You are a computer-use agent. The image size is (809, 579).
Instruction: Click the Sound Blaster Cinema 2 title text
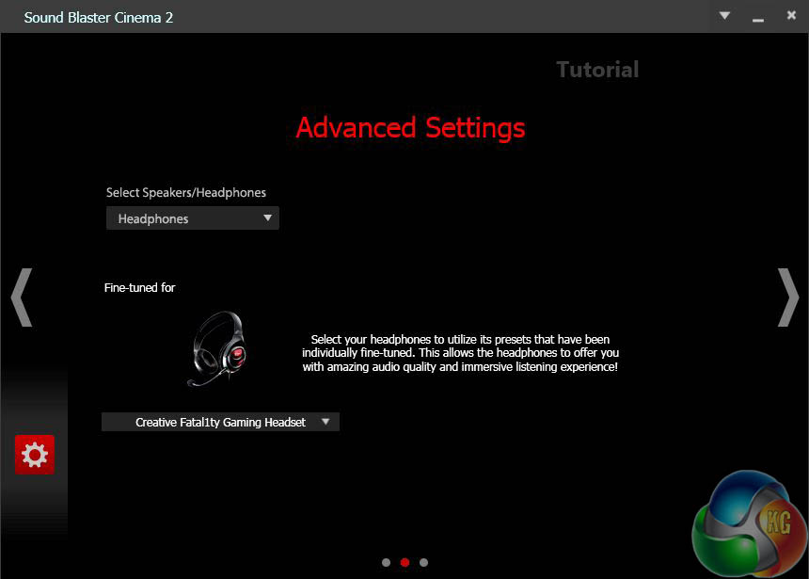click(x=99, y=18)
